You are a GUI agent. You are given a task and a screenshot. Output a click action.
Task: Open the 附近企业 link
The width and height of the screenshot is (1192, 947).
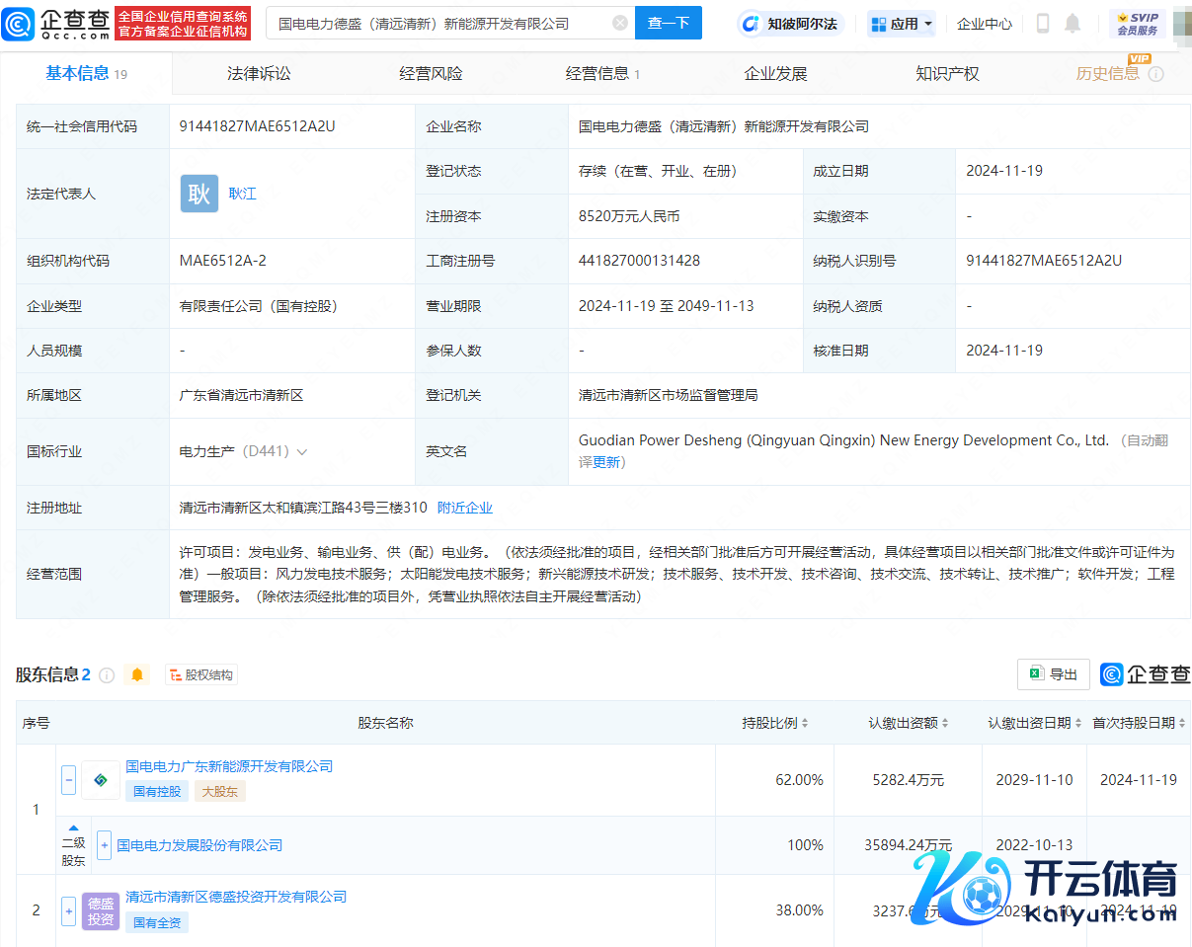(x=465, y=508)
